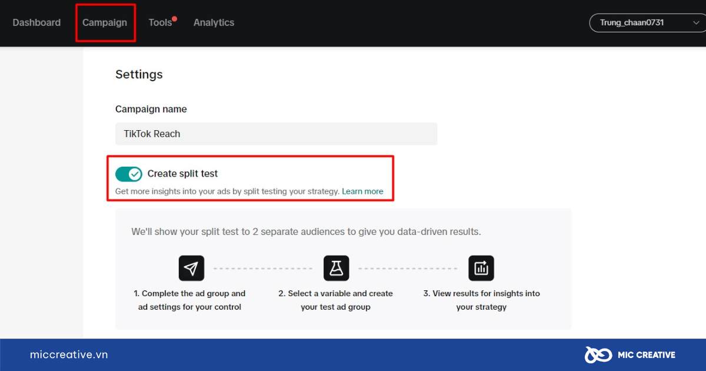Click the chart results step 3 icon

point(481,269)
